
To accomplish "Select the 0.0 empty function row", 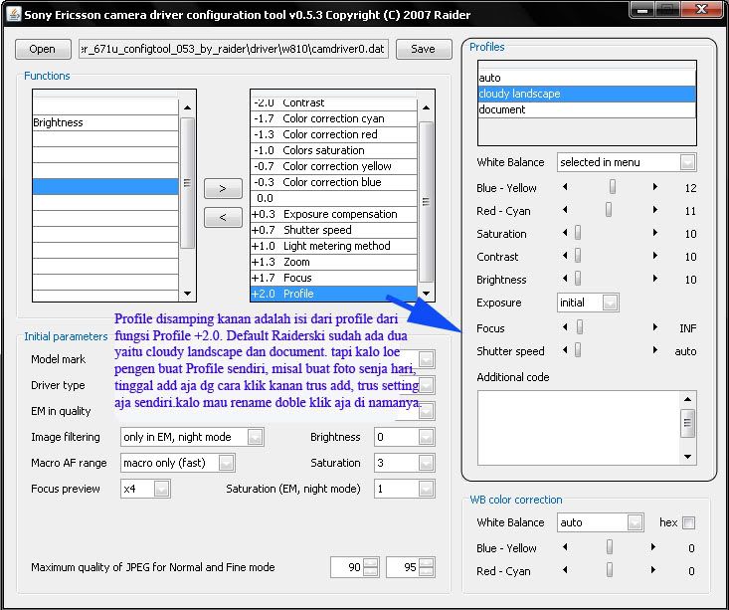I will (334, 198).
